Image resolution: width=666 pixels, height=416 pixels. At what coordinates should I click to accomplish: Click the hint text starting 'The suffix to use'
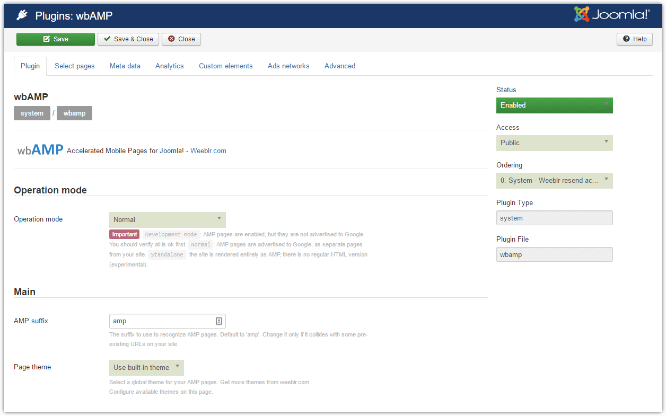coord(239,339)
